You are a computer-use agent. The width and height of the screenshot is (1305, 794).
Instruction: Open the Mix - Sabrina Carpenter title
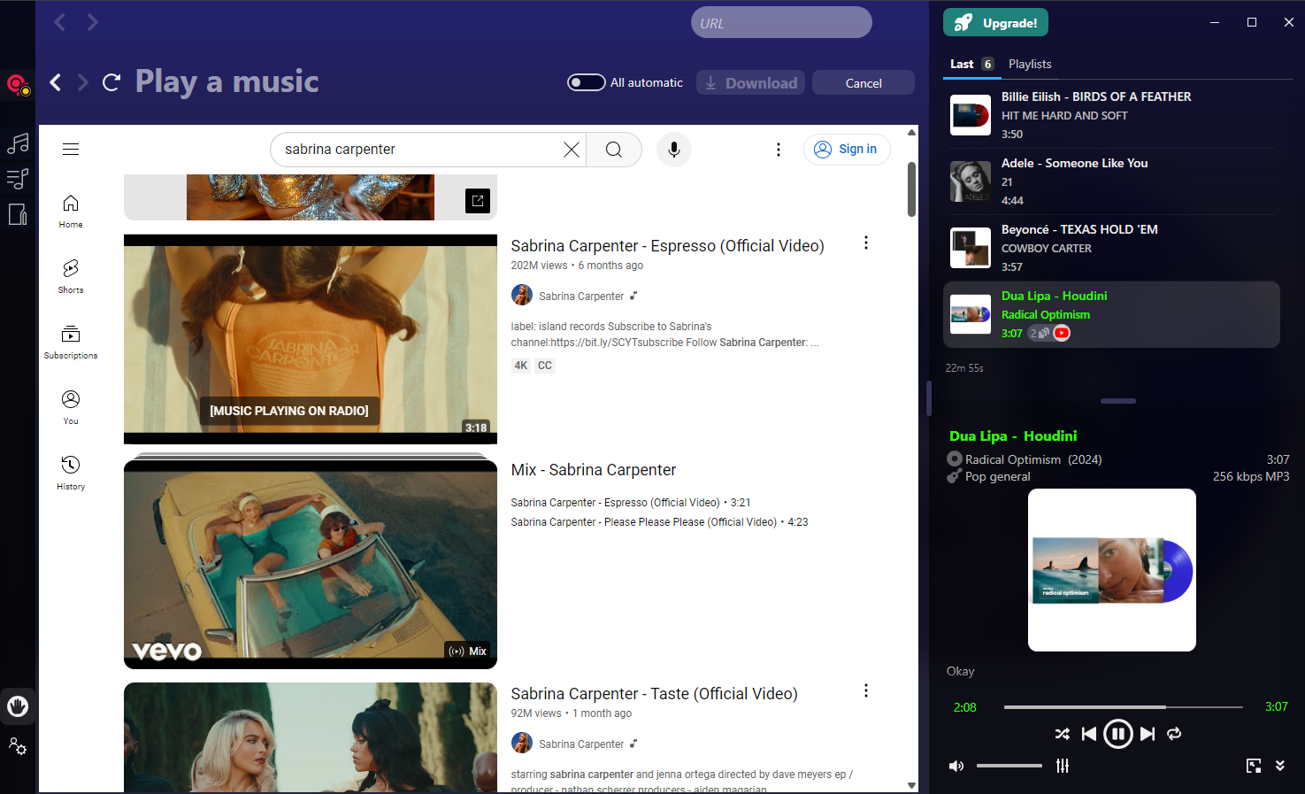tap(594, 470)
